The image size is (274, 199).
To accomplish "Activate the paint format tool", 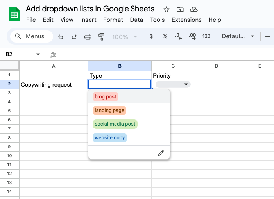I will pyautogui.click(x=101, y=37).
